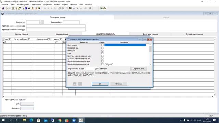Click the binoculars search toolbar icon
Screen dimensions: 219x123
tap(29, 8)
